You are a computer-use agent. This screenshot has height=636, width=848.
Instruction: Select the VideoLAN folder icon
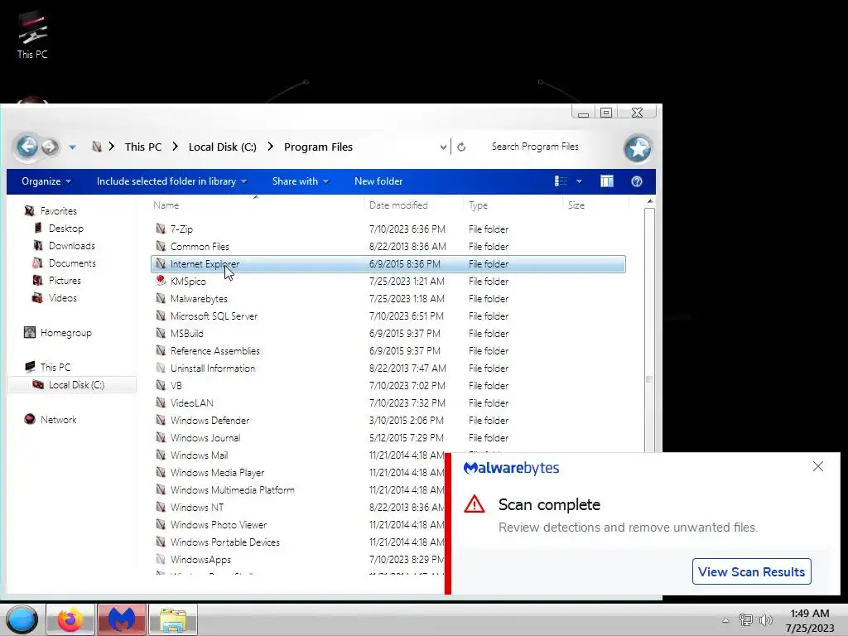[161, 403]
